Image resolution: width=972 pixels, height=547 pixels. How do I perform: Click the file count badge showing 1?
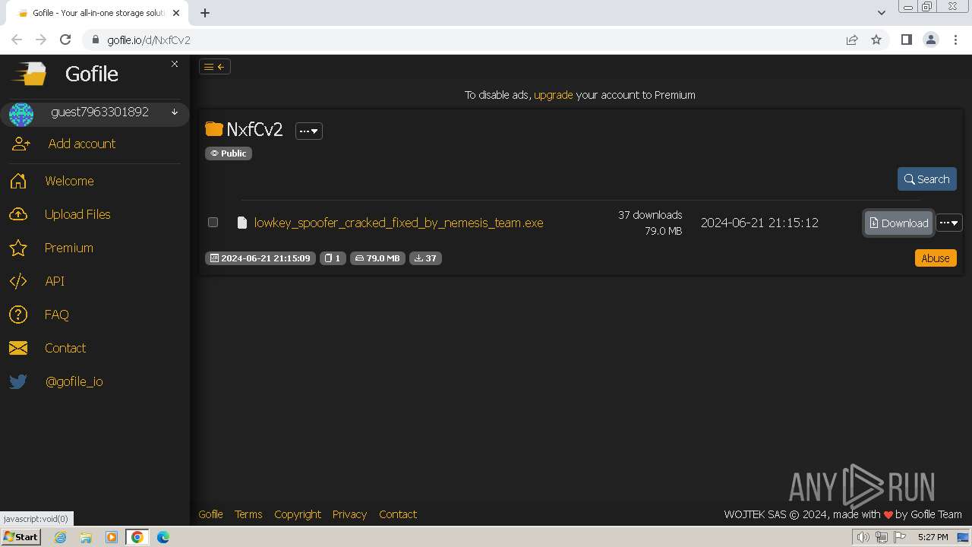(x=333, y=258)
